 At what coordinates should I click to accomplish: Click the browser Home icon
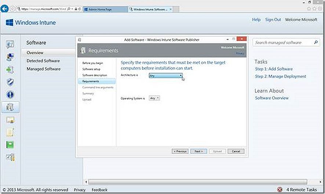tap(308, 9)
